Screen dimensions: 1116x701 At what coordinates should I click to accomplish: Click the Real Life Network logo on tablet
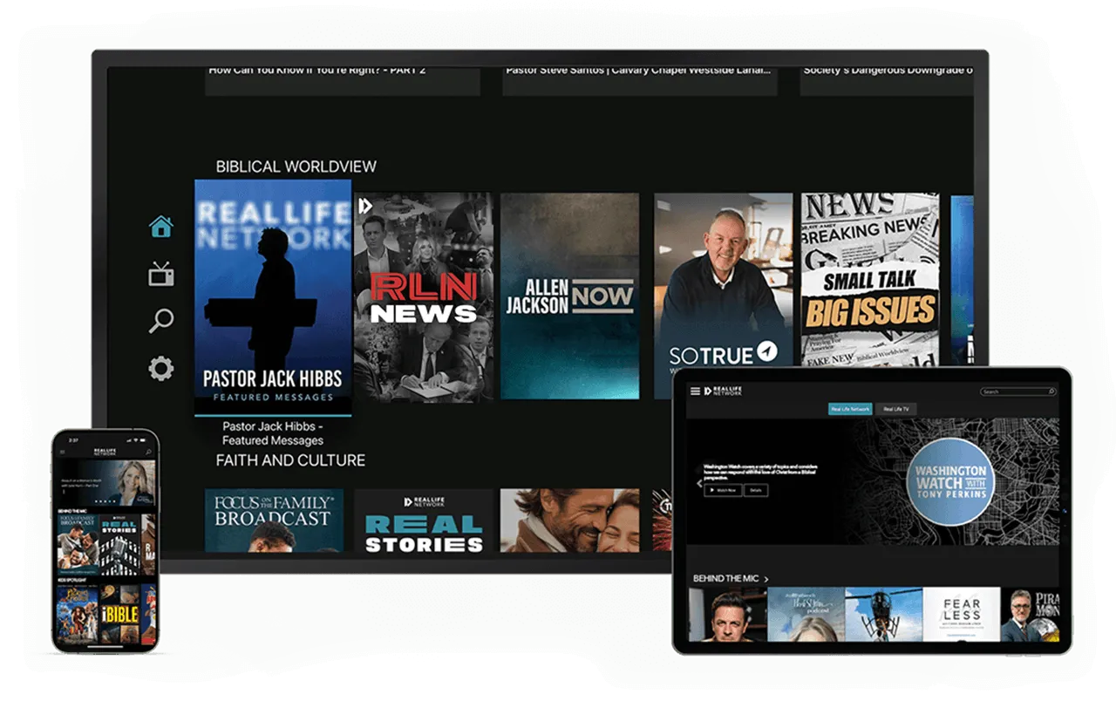(x=723, y=391)
